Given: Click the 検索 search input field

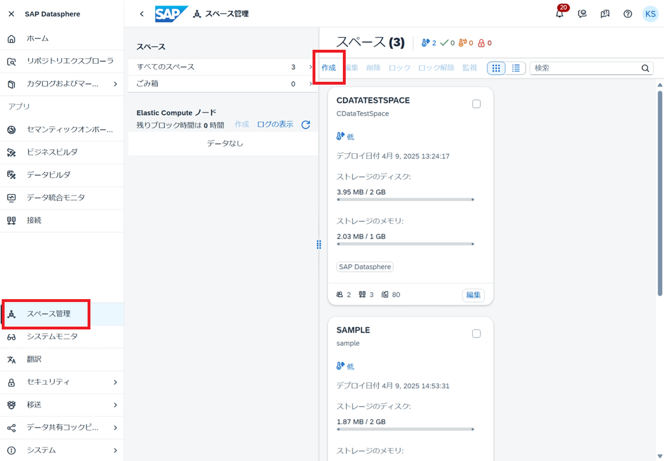Looking at the screenshot, I should coord(586,68).
